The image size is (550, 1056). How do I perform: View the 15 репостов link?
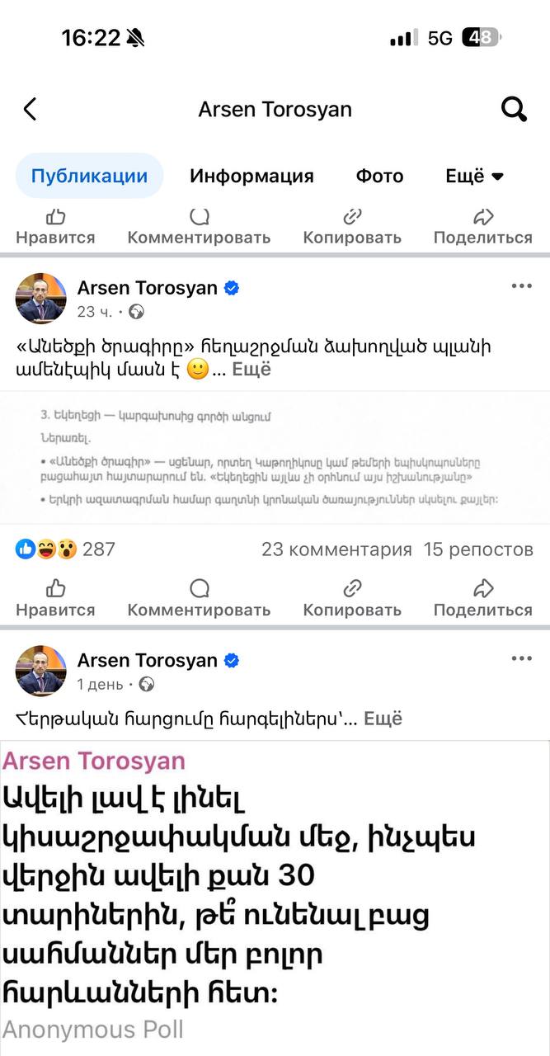[x=478, y=549]
